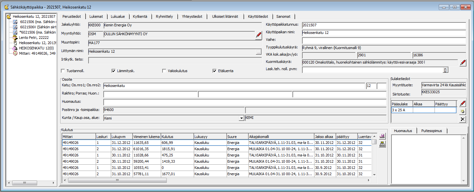Click the Katu field containing Heikosenkatu
This screenshot has width=474, height=192.
[x=234, y=86]
